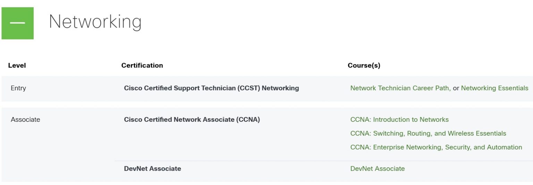The image size is (533, 185).
Task: Open the Networking Essentials course link
Action: (494, 88)
